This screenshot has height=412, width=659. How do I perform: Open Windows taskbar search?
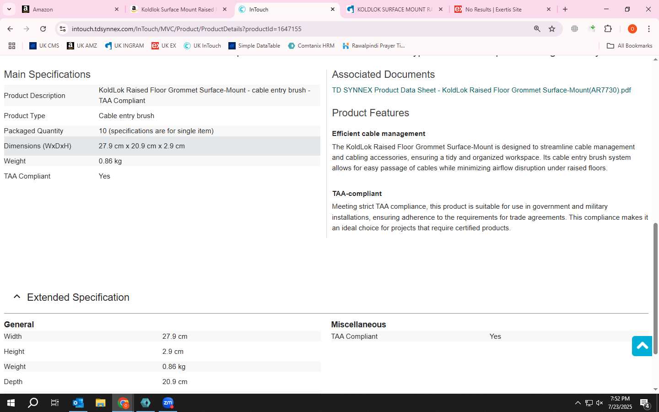[x=33, y=403]
